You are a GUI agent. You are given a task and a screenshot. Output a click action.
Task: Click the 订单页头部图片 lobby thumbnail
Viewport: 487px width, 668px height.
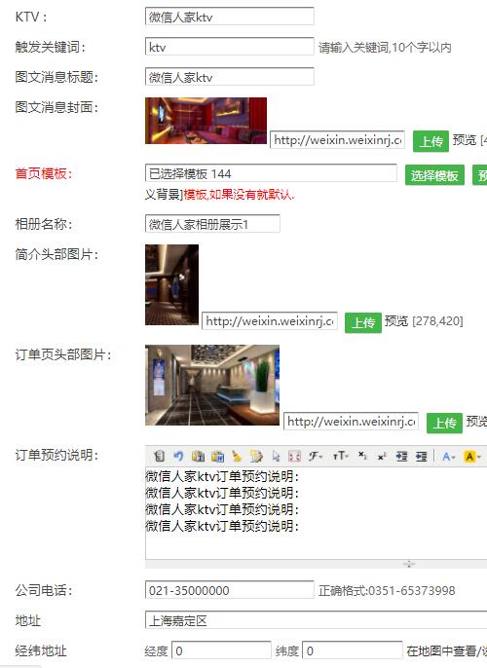tap(212, 386)
